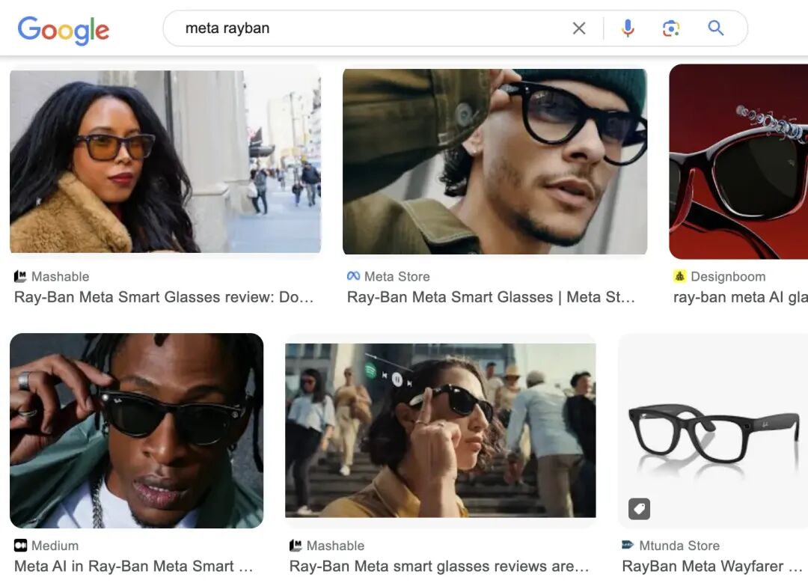Open the woman on the steps crowd thumbnail
The height and width of the screenshot is (586, 808).
pyautogui.click(x=441, y=430)
